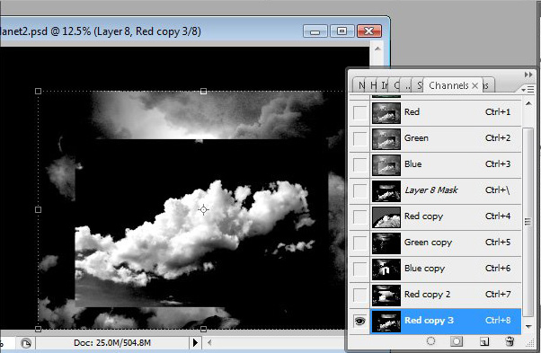Click the "Green copy" channel name

[x=428, y=243]
